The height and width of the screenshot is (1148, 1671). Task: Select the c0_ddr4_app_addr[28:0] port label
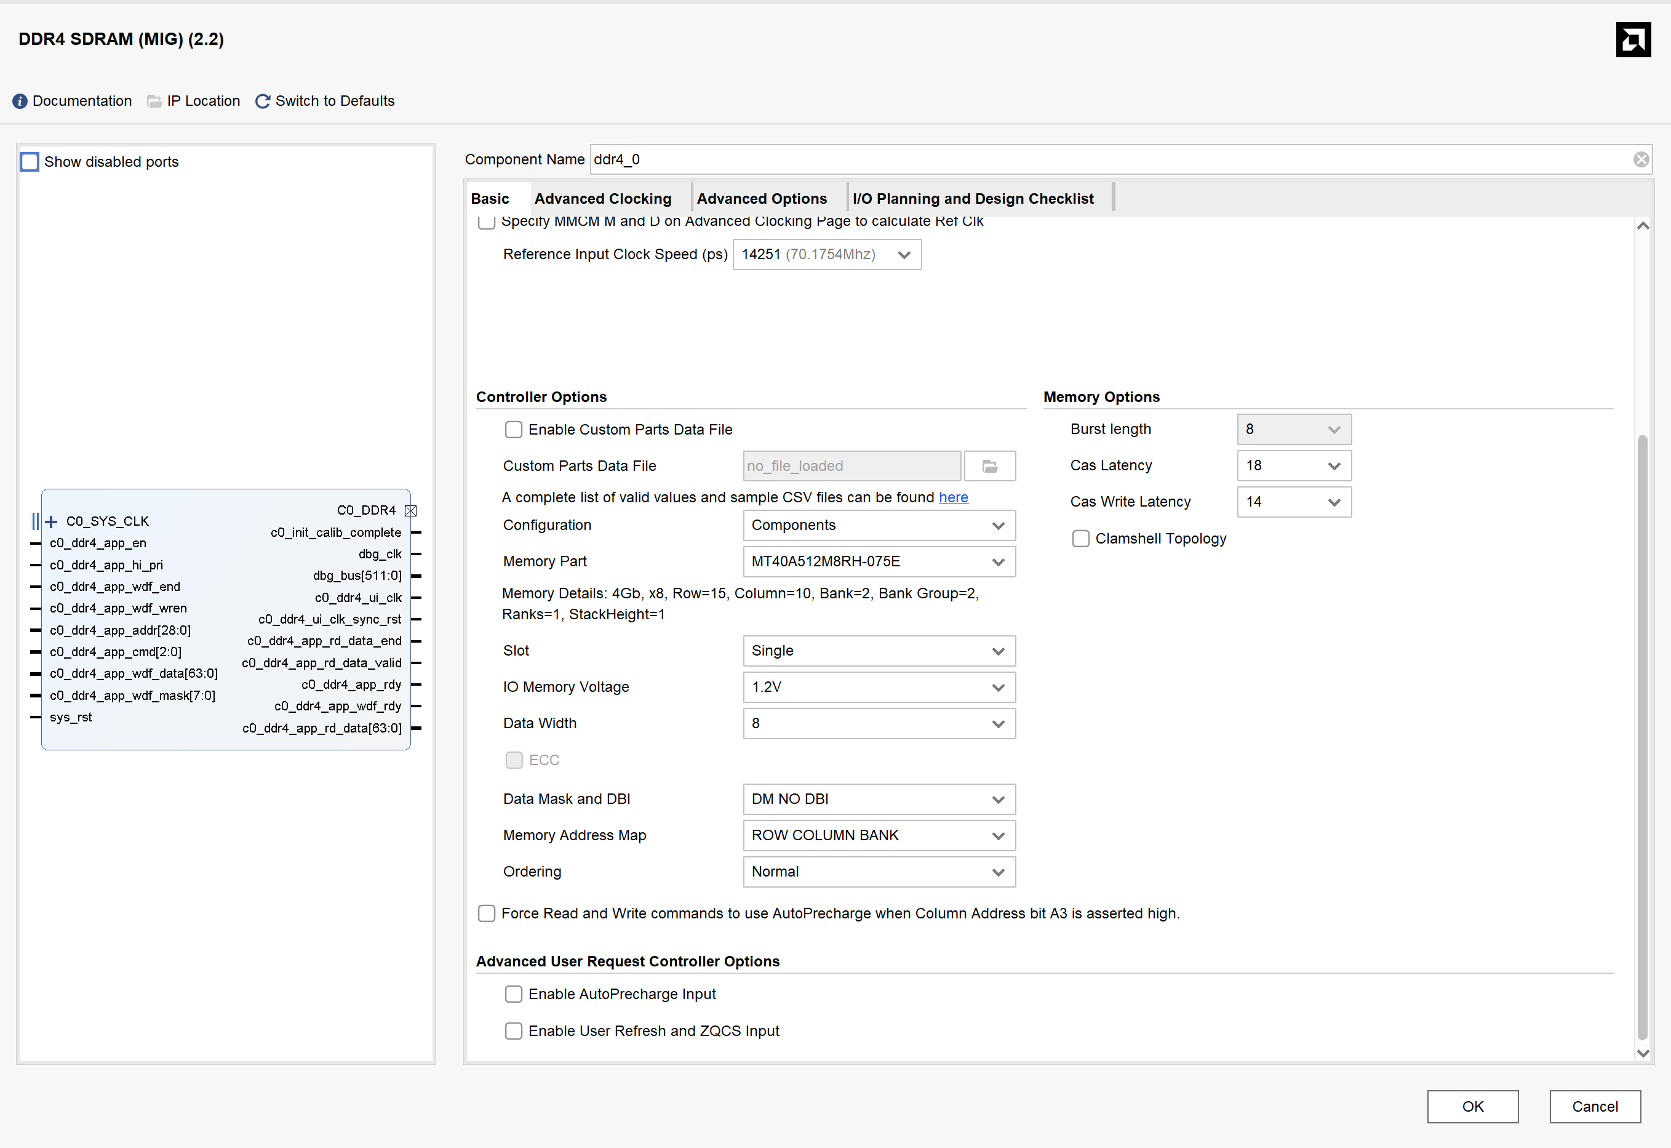click(x=120, y=630)
